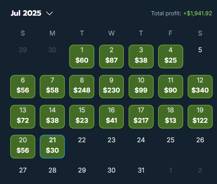Select July 12 with $340 profit
The height and width of the screenshot is (184, 217).
tap(200, 87)
